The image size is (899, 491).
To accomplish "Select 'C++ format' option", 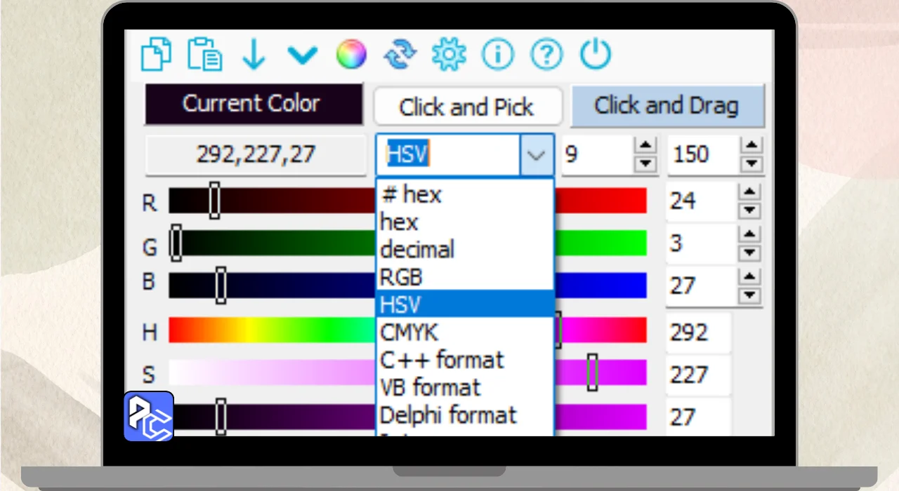I will point(465,360).
